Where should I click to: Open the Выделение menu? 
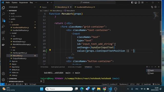24,2
